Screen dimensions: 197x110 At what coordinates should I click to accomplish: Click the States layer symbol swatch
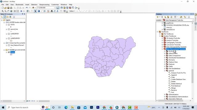pyautogui.click(x=11, y=54)
